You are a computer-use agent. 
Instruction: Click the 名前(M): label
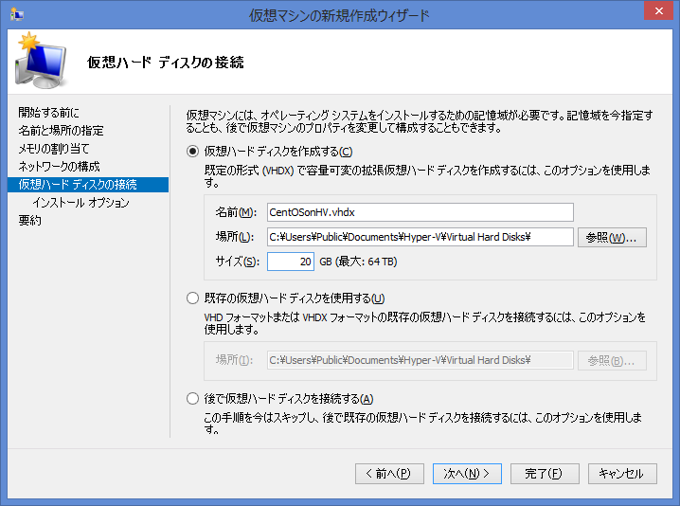point(237,212)
